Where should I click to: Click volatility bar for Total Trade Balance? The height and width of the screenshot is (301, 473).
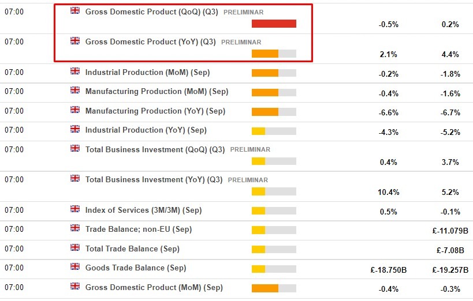(x=274, y=250)
